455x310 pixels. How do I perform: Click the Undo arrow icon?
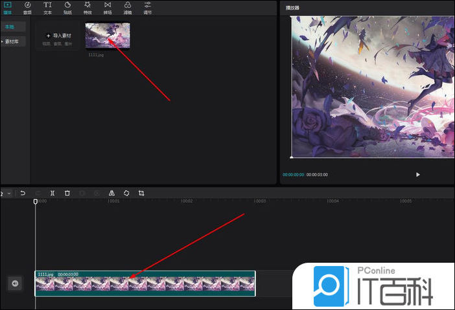pyautogui.click(x=23, y=193)
